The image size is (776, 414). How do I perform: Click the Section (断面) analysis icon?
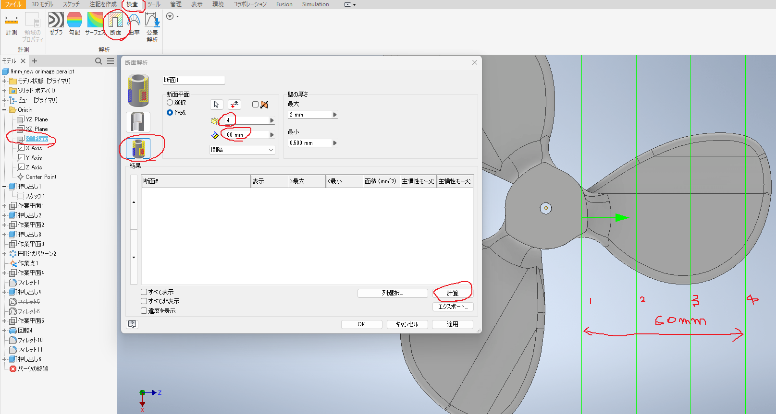click(116, 24)
